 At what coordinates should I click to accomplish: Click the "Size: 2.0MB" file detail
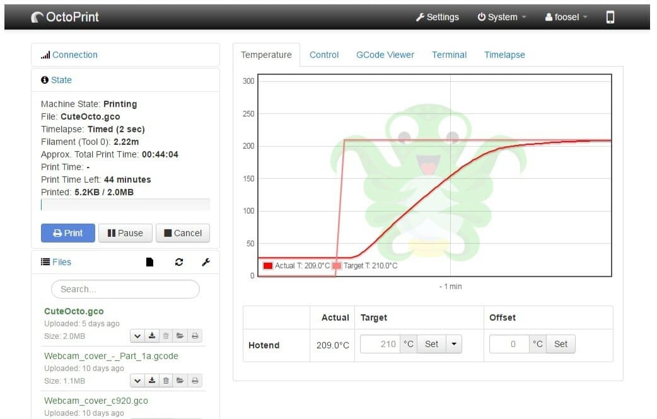[64, 336]
